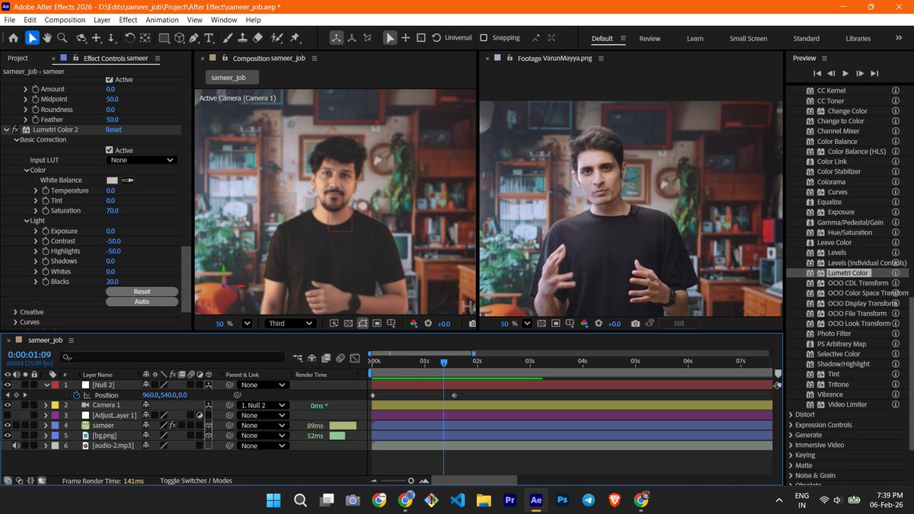The image size is (914, 514).
Task: Select the Hand tool
Action: click(x=47, y=37)
